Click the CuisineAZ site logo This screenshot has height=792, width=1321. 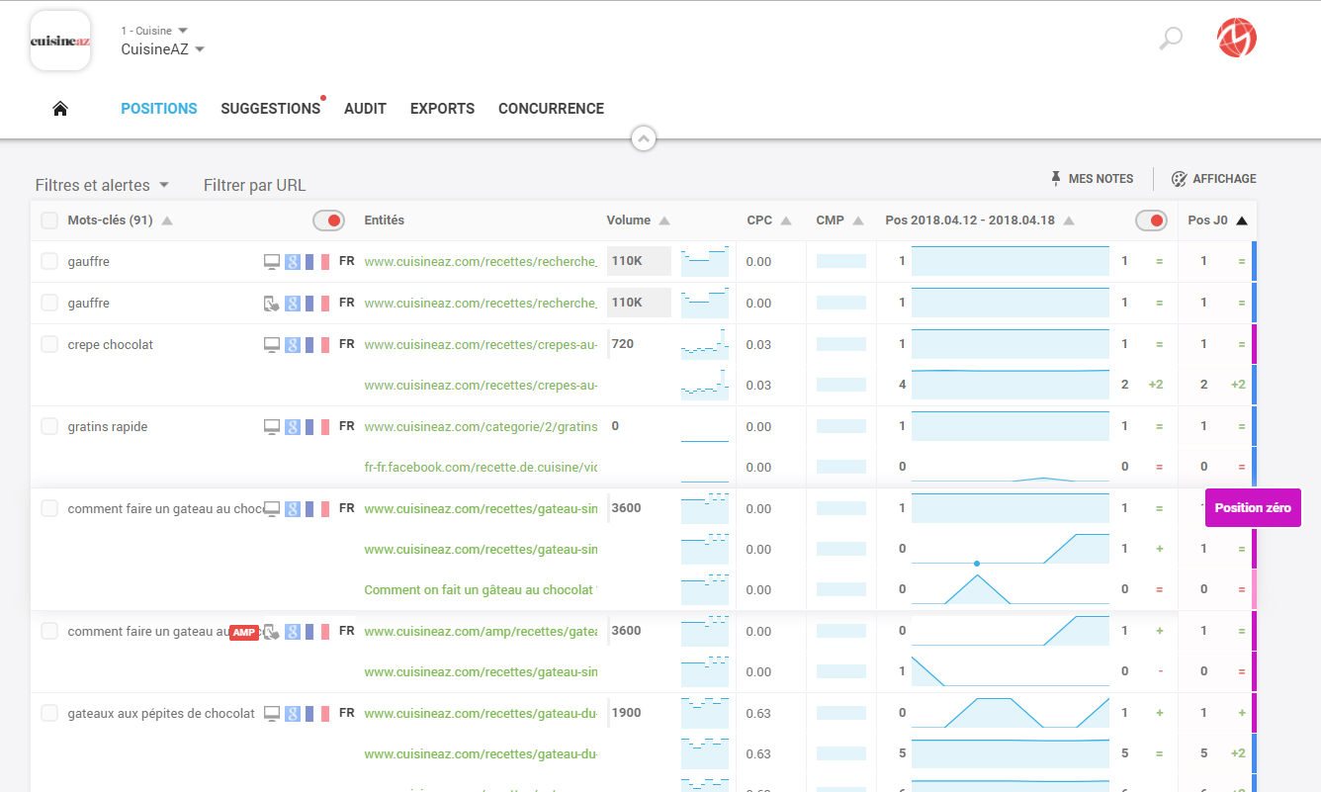[x=60, y=42]
